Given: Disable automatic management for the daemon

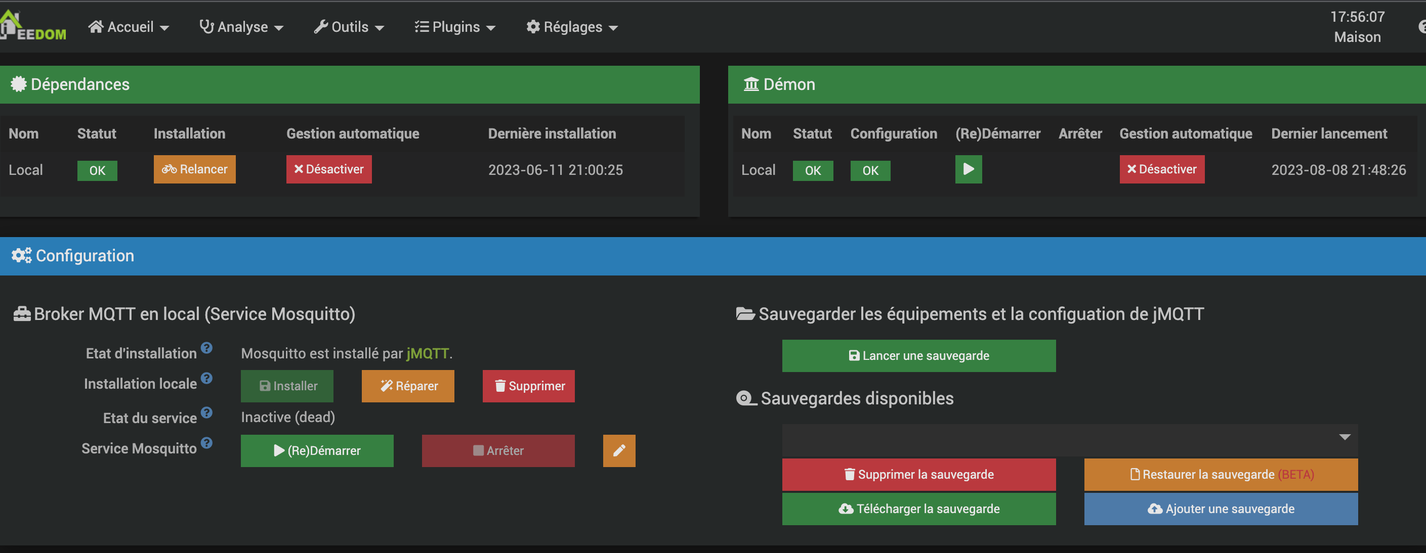Looking at the screenshot, I should 1161,169.
